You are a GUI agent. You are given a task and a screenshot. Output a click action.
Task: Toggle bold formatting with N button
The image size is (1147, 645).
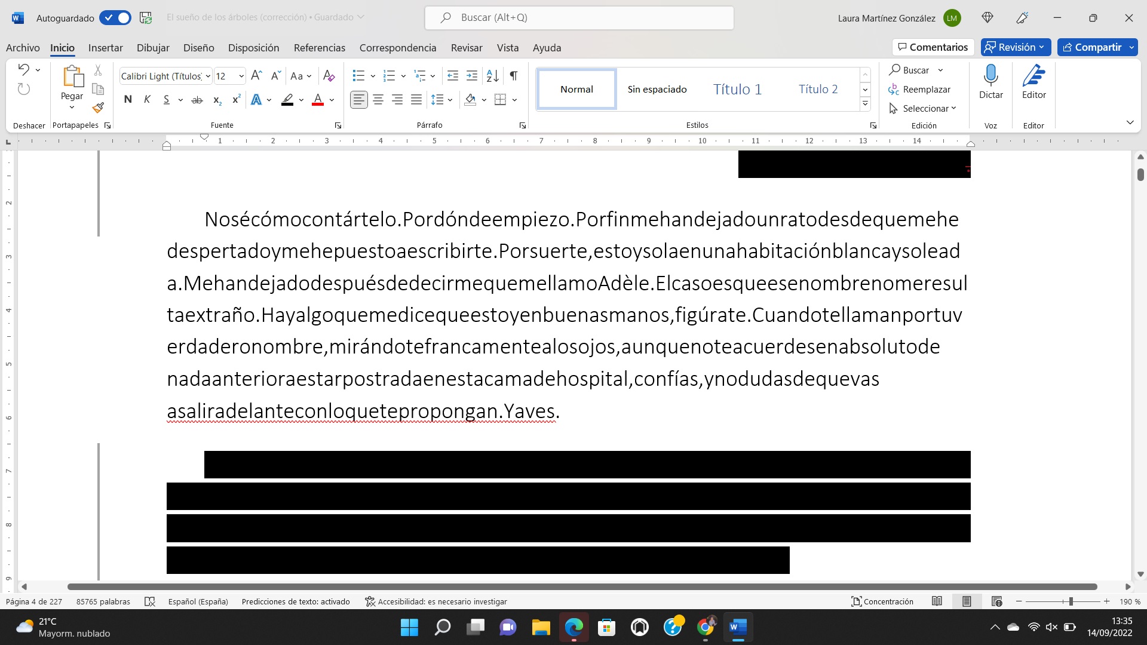click(x=127, y=100)
